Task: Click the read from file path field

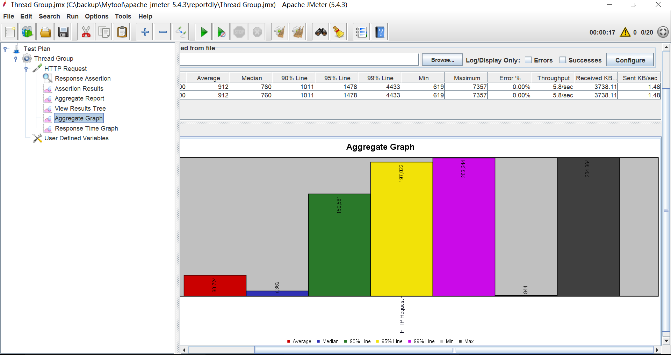Action: pos(299,59)
